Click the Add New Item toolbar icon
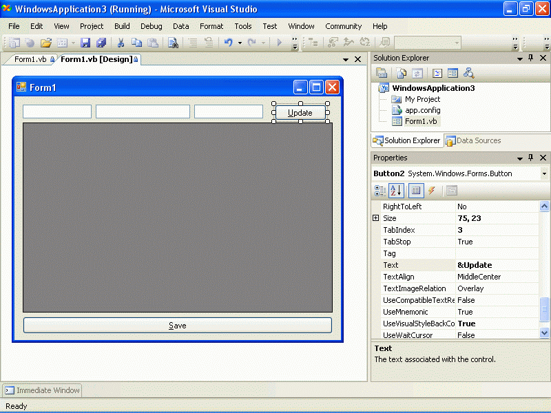 point(62,43)
